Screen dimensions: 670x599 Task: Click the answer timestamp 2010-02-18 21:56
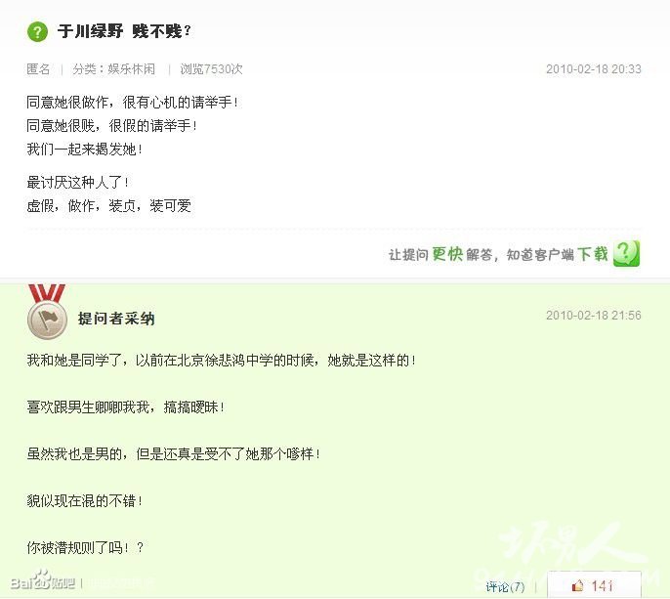pos(594,315)
